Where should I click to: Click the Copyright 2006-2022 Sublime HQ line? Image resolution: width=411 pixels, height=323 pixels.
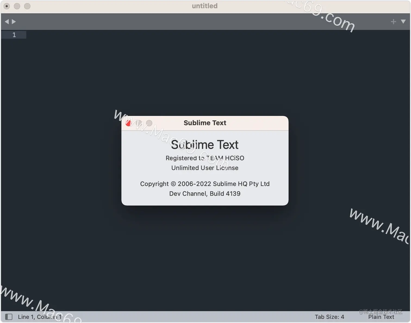205,184
